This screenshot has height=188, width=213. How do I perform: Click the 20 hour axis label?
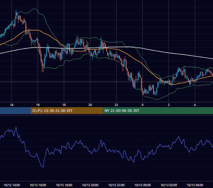click(x=90, y=105)
